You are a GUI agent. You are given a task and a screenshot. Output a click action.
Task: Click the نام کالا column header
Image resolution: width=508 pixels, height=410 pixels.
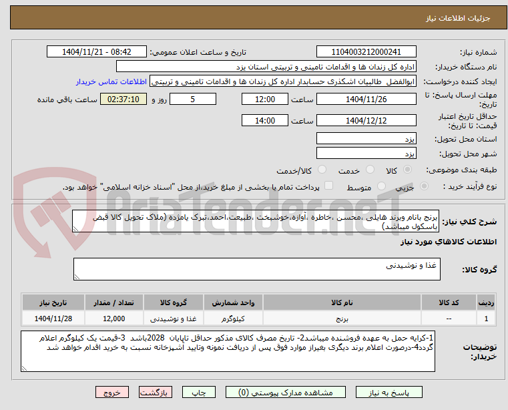click(342, 302)
